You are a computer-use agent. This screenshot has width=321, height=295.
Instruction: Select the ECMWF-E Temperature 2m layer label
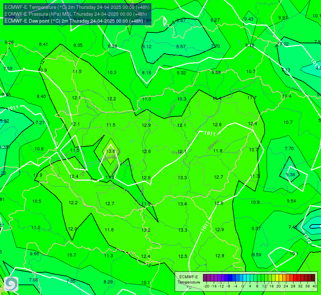point(77,7)
